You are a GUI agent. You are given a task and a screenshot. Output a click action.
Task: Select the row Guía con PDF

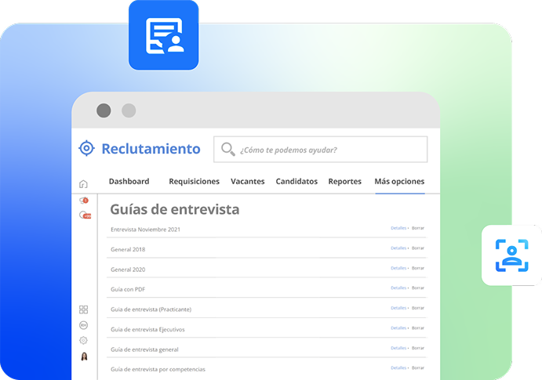267,289
